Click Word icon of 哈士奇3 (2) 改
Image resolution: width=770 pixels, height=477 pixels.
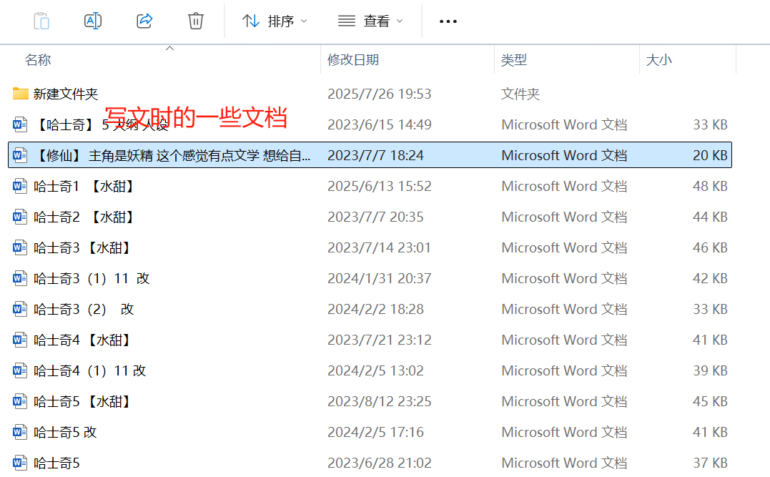(x=19, y=309)
